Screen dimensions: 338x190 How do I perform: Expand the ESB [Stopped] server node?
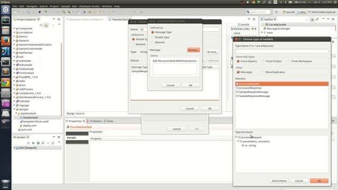pos(14,148)
